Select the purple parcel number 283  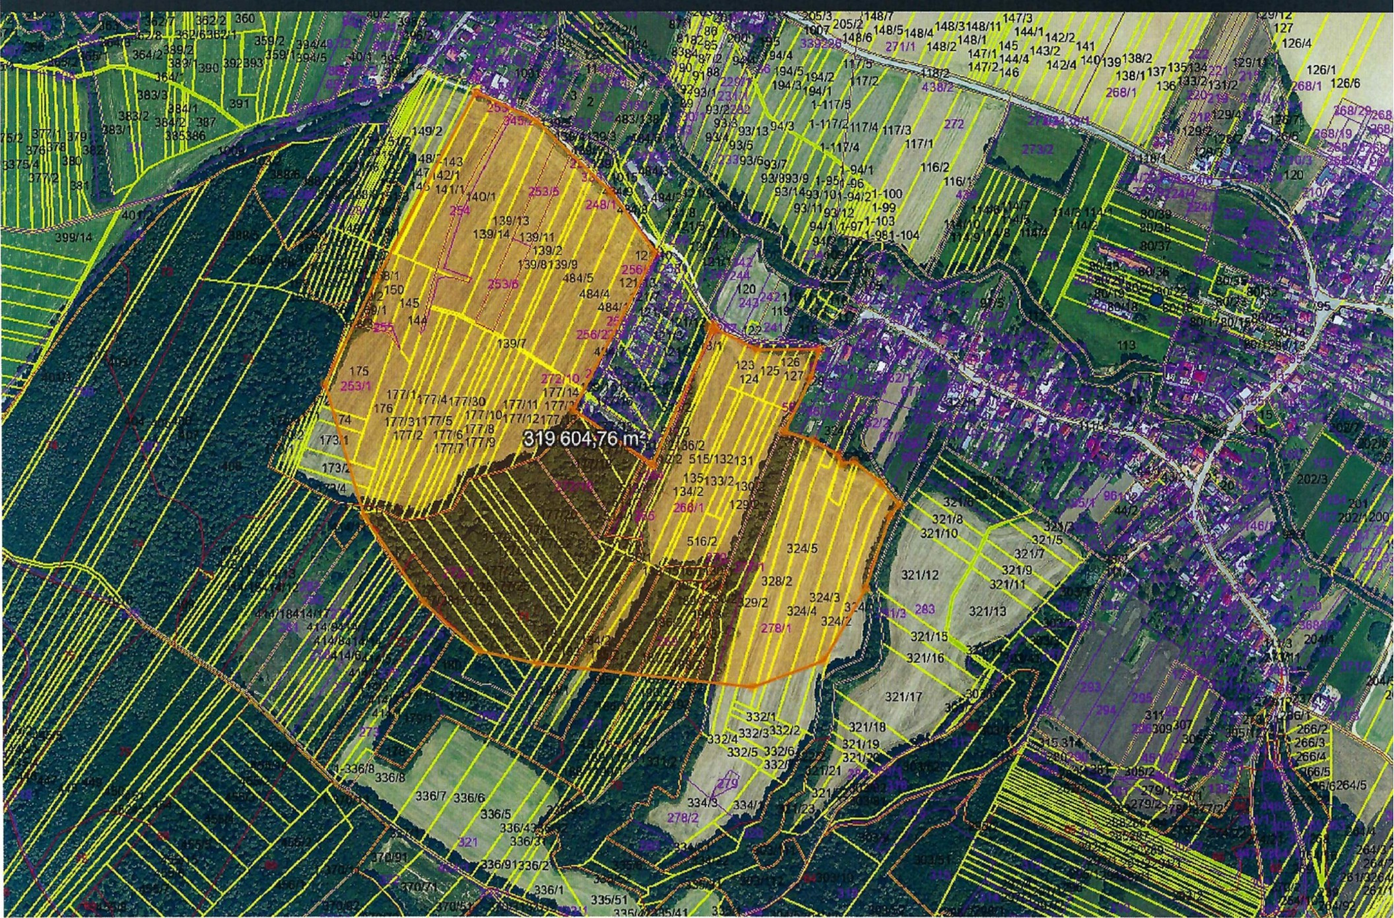tap(925, 608)
